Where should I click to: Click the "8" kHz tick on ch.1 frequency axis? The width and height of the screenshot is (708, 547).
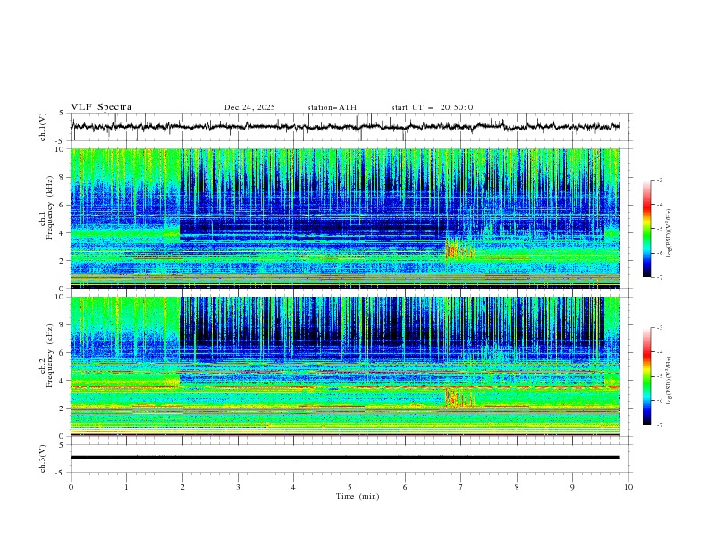63,177
